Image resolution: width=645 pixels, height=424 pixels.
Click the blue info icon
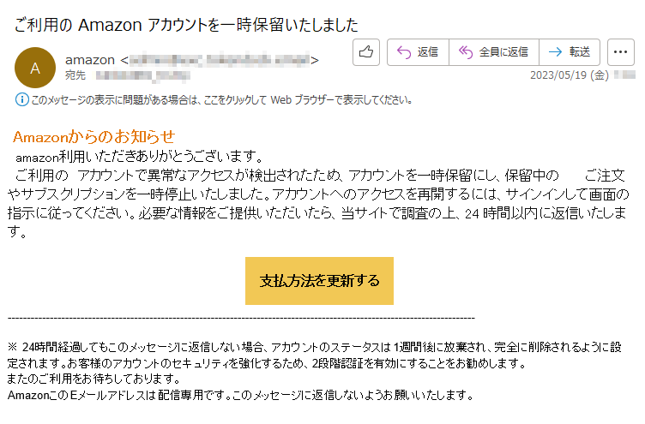[21, 100]
